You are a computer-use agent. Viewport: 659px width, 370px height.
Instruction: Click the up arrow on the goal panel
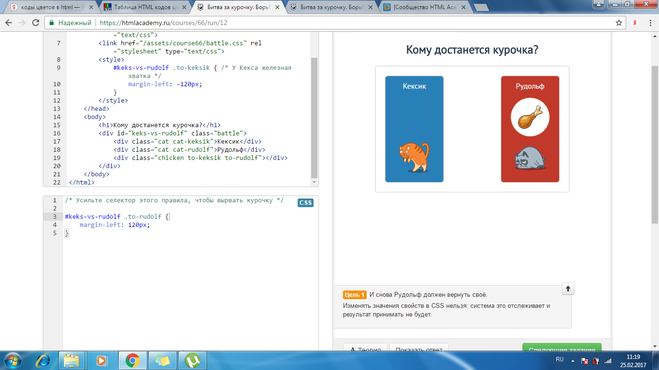(568, 289)
